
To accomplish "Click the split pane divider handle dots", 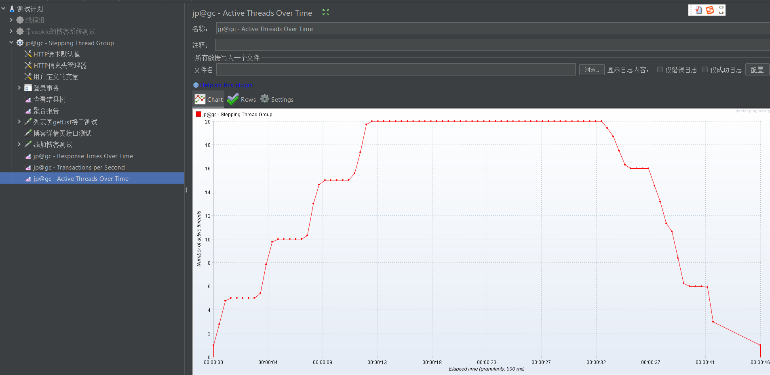I will (186, 190).
